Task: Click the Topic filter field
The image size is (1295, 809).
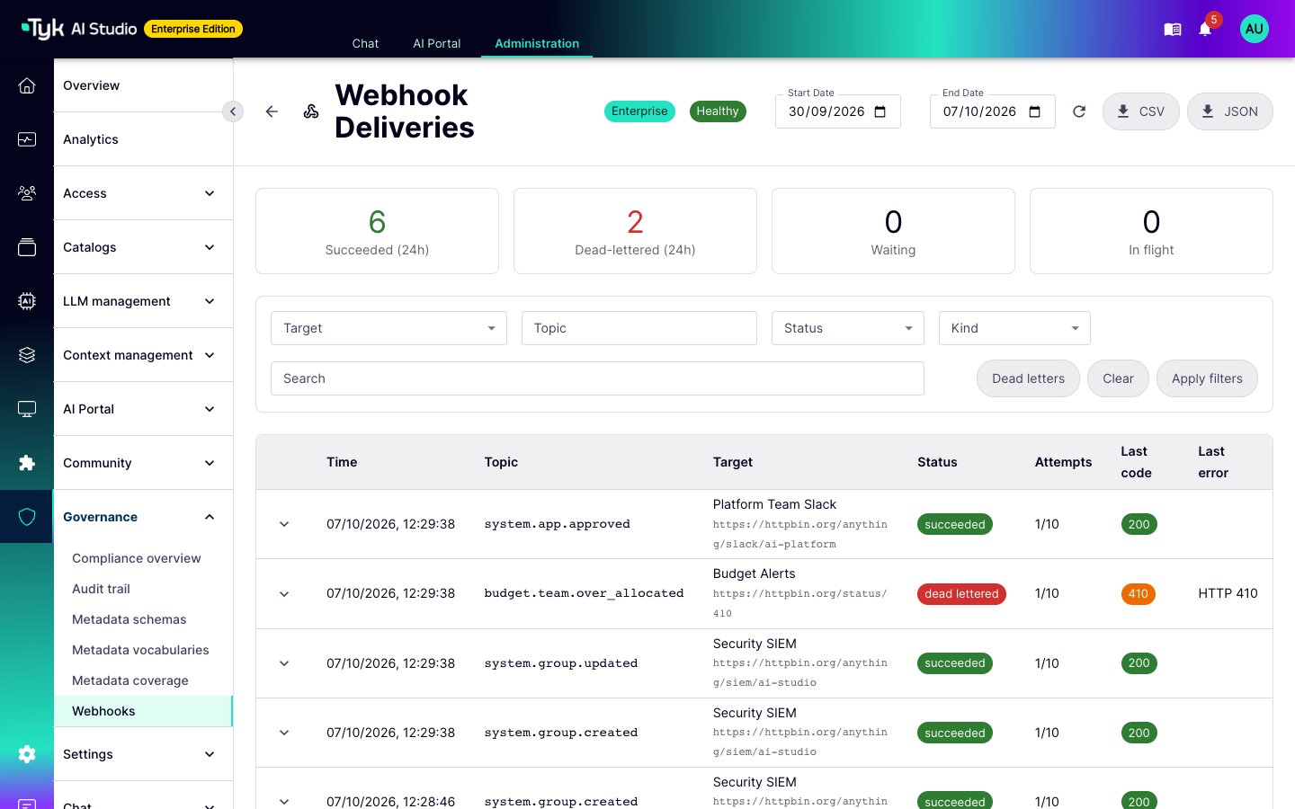Action: click(x=639, y=328)
